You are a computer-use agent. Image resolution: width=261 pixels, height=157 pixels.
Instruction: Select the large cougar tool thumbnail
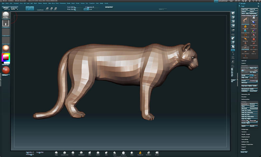(x=245, y=21)
